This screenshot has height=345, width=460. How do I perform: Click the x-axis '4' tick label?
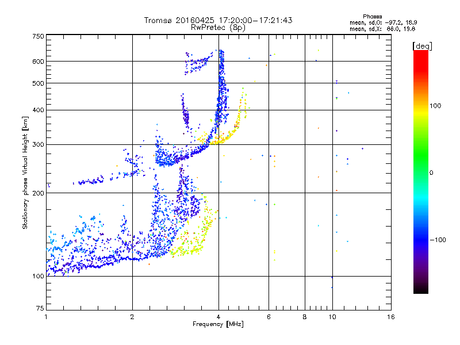(x=218, y=317)
